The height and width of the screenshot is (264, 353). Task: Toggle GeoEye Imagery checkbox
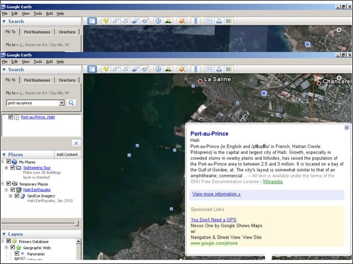point(17,196)
